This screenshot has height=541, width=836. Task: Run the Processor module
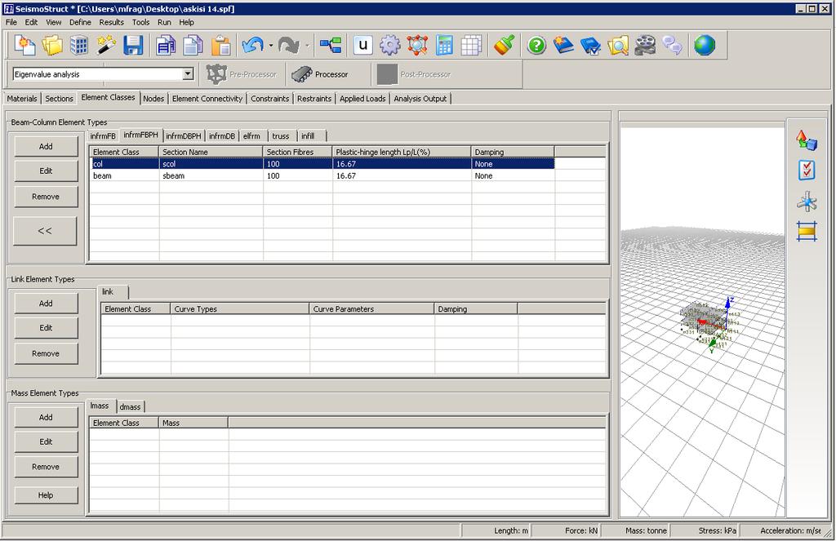coord(320,74)
